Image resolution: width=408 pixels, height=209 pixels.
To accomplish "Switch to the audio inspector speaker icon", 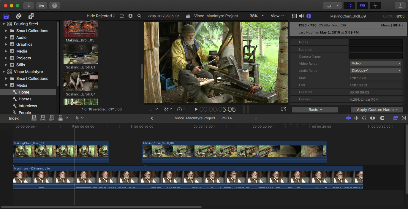I will point(301,16).
